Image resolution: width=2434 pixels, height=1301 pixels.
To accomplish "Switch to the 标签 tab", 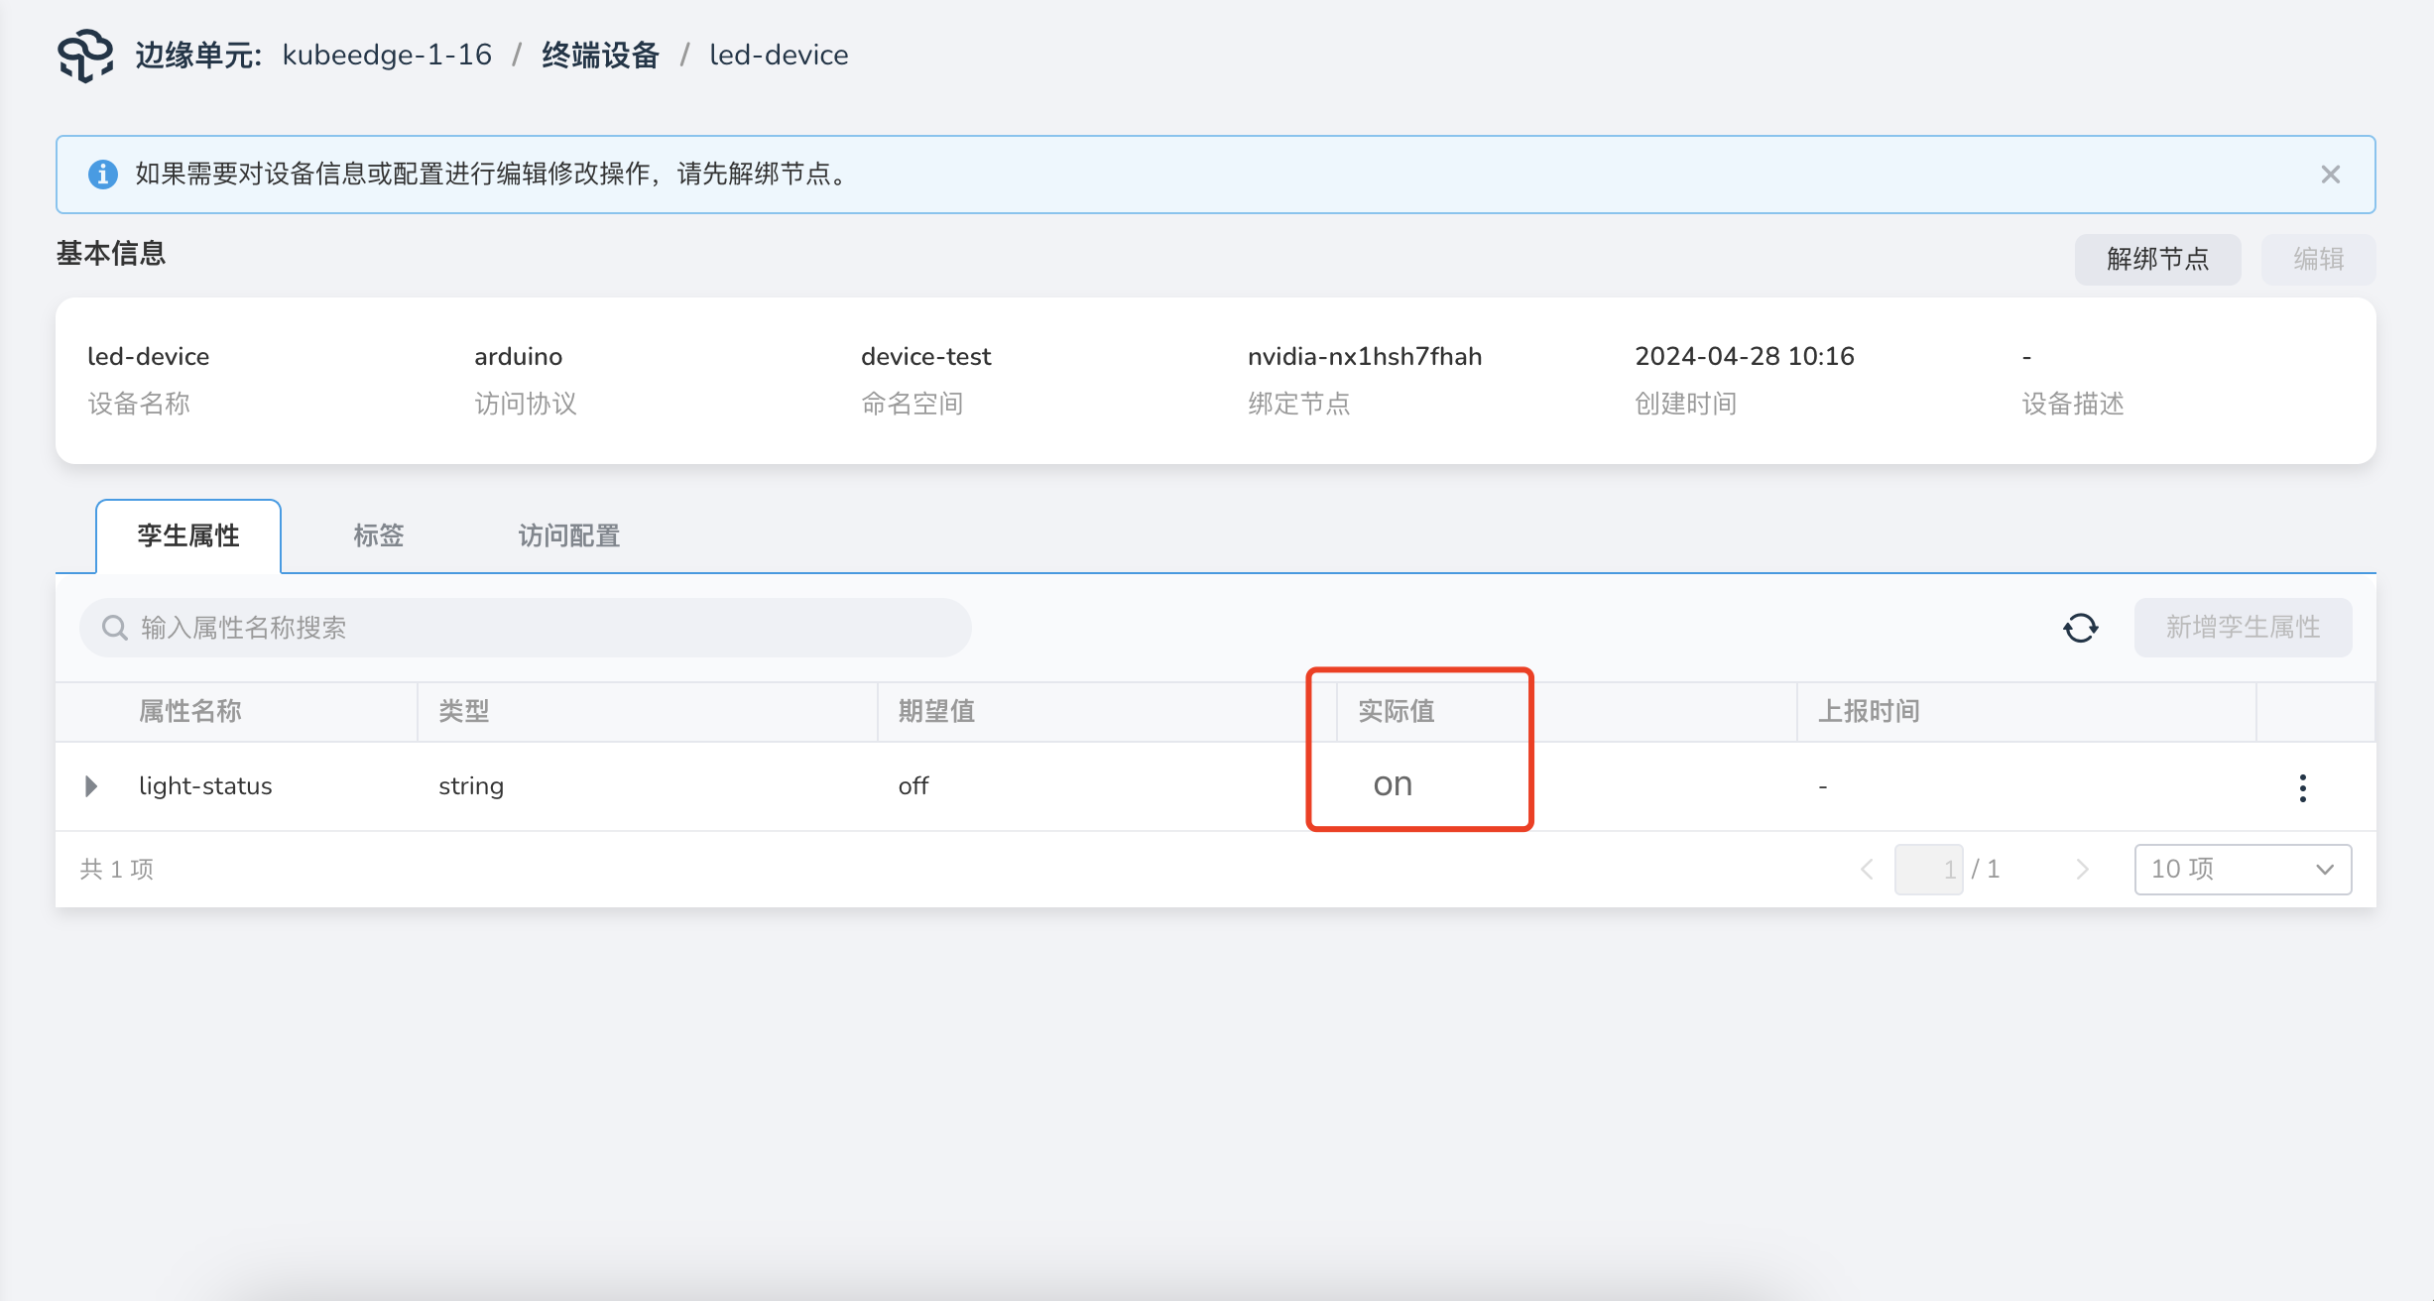I will [378, 535].
